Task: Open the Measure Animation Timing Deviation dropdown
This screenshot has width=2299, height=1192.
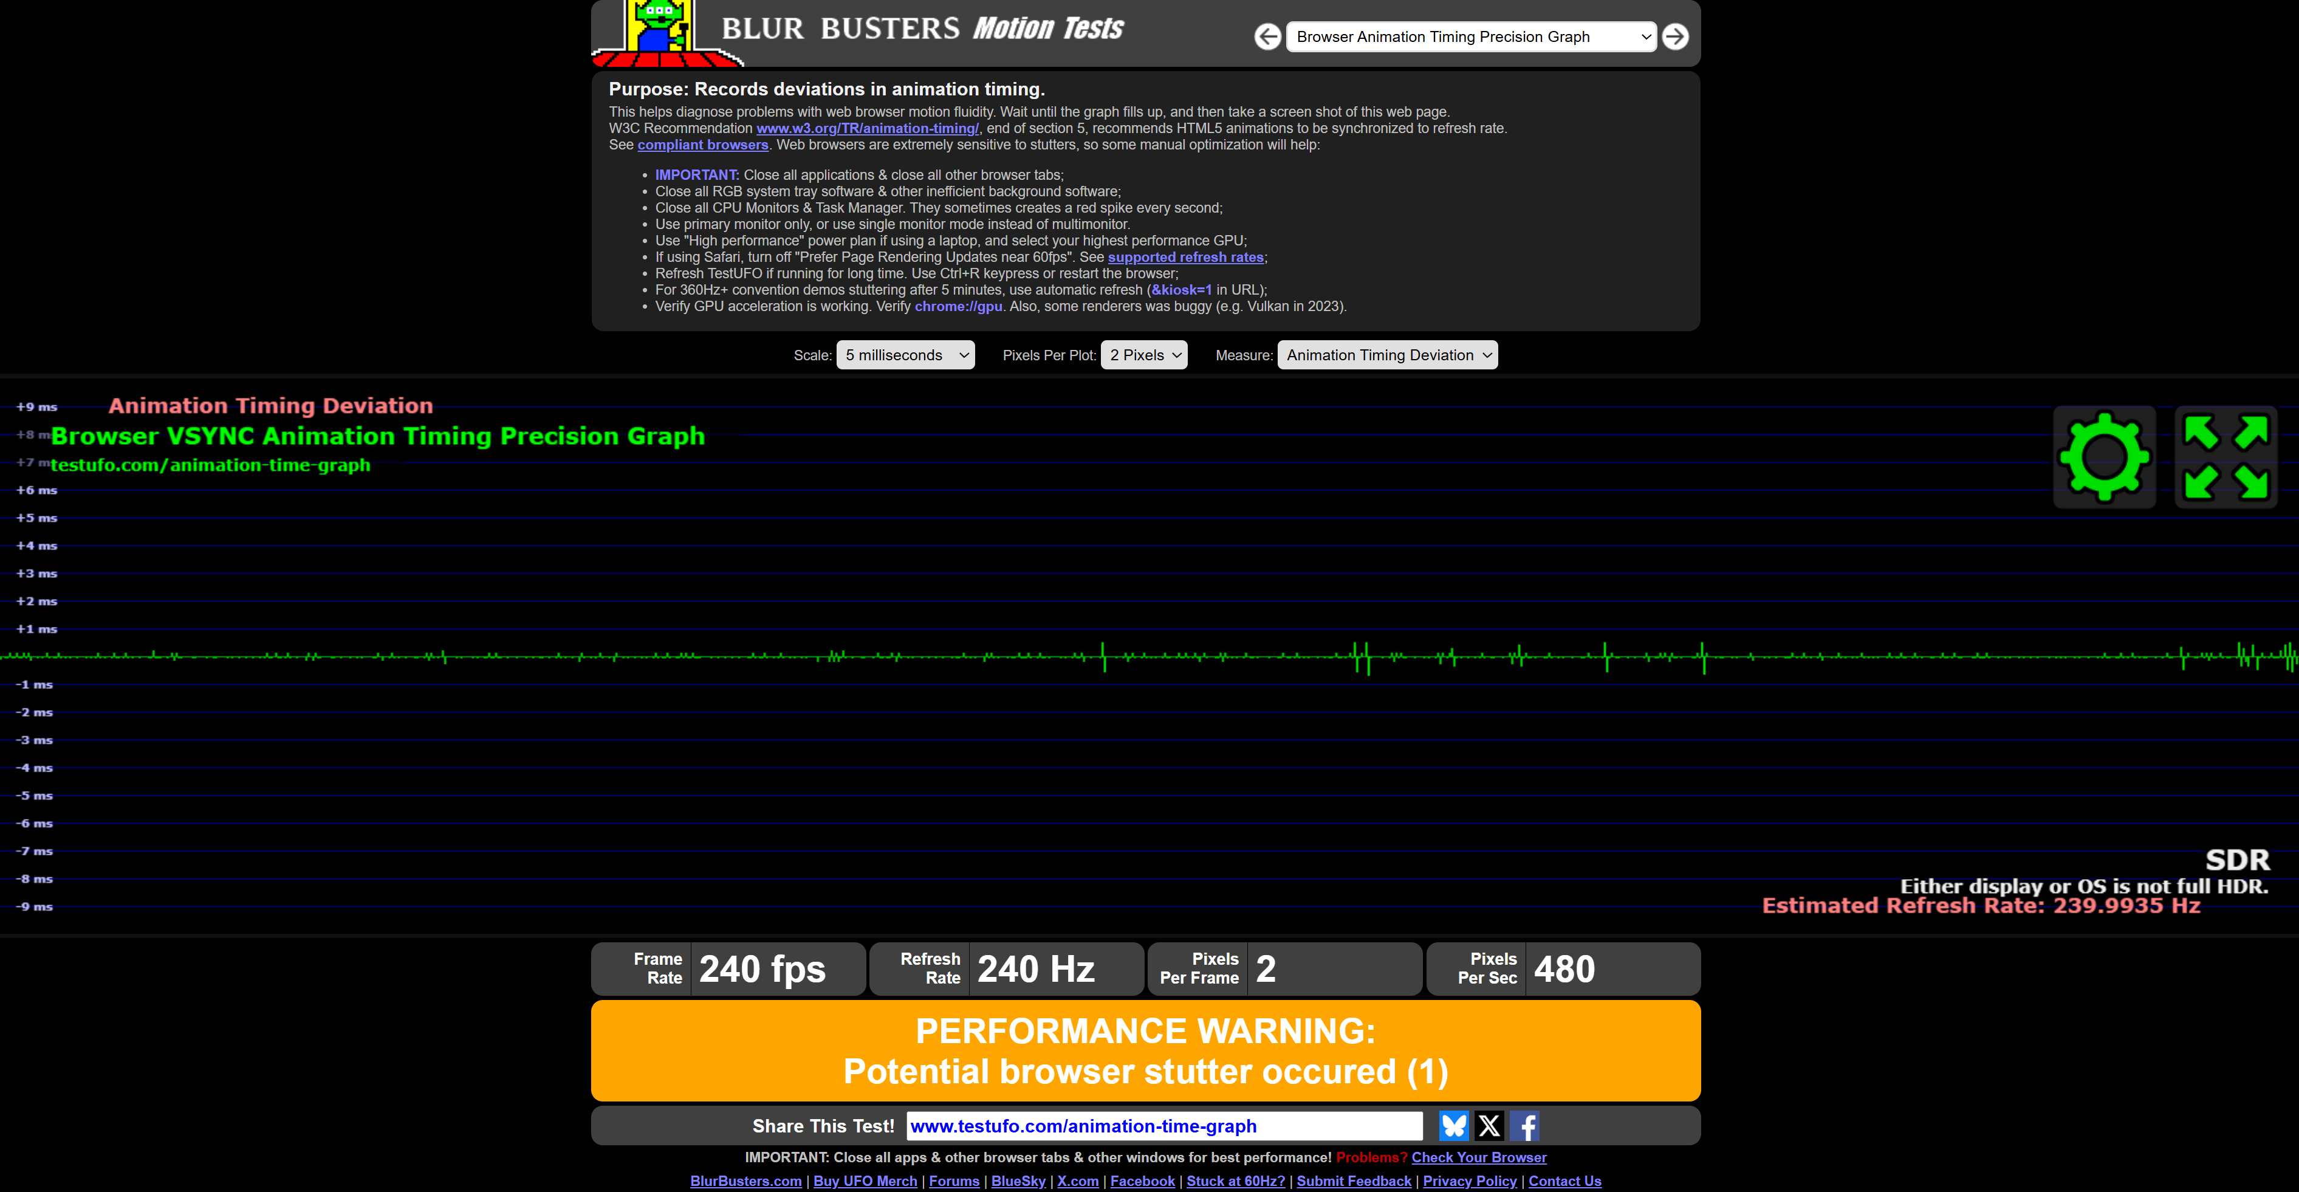Action: pyautogui.click(x=1387, y=355)
